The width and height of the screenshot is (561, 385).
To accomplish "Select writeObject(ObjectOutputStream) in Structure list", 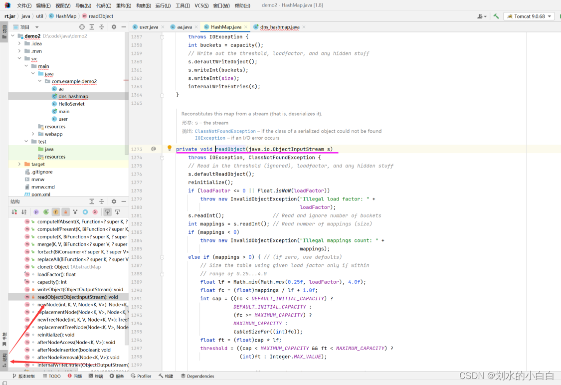I will pos(80,289).
